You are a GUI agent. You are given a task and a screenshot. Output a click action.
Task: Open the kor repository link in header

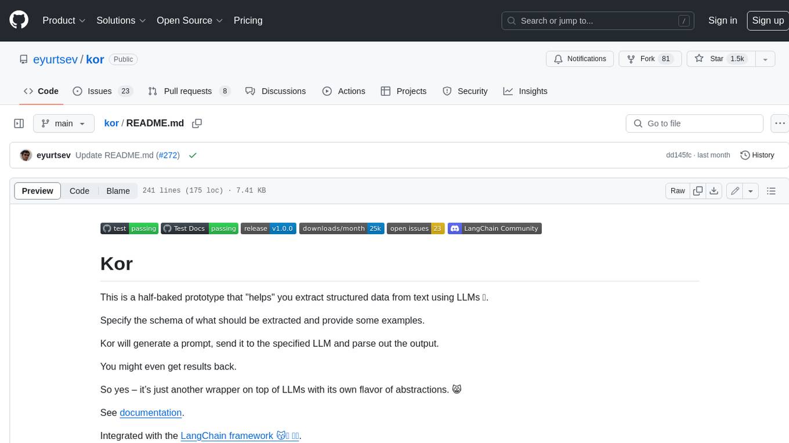[x=95, y=59]
